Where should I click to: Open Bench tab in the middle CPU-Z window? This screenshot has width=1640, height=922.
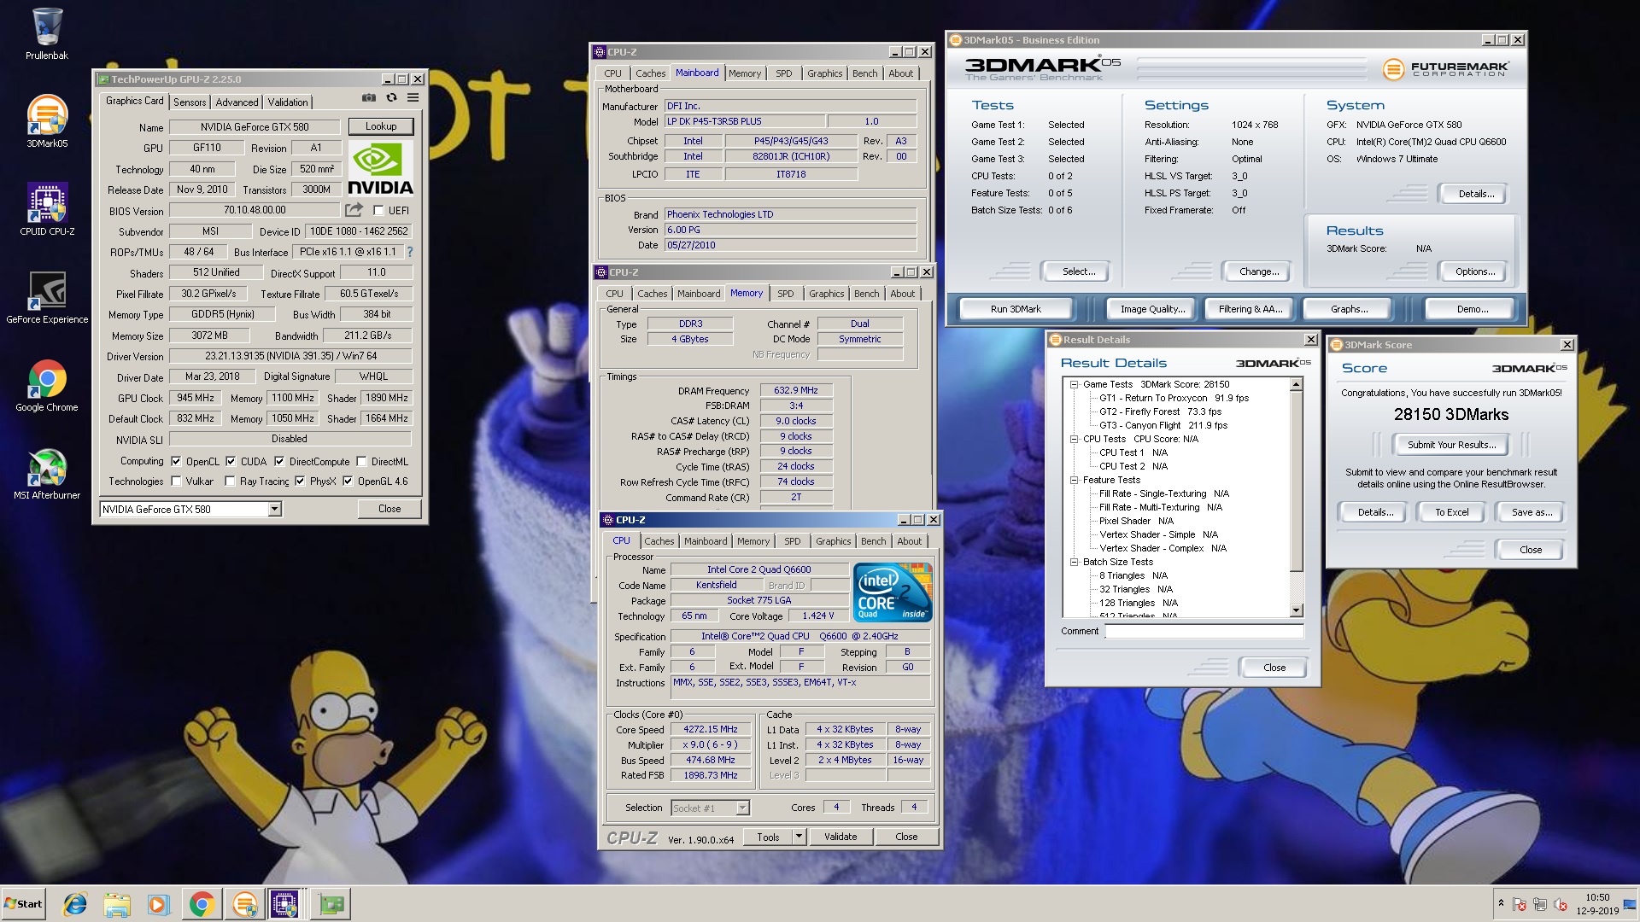click(866, 294)
